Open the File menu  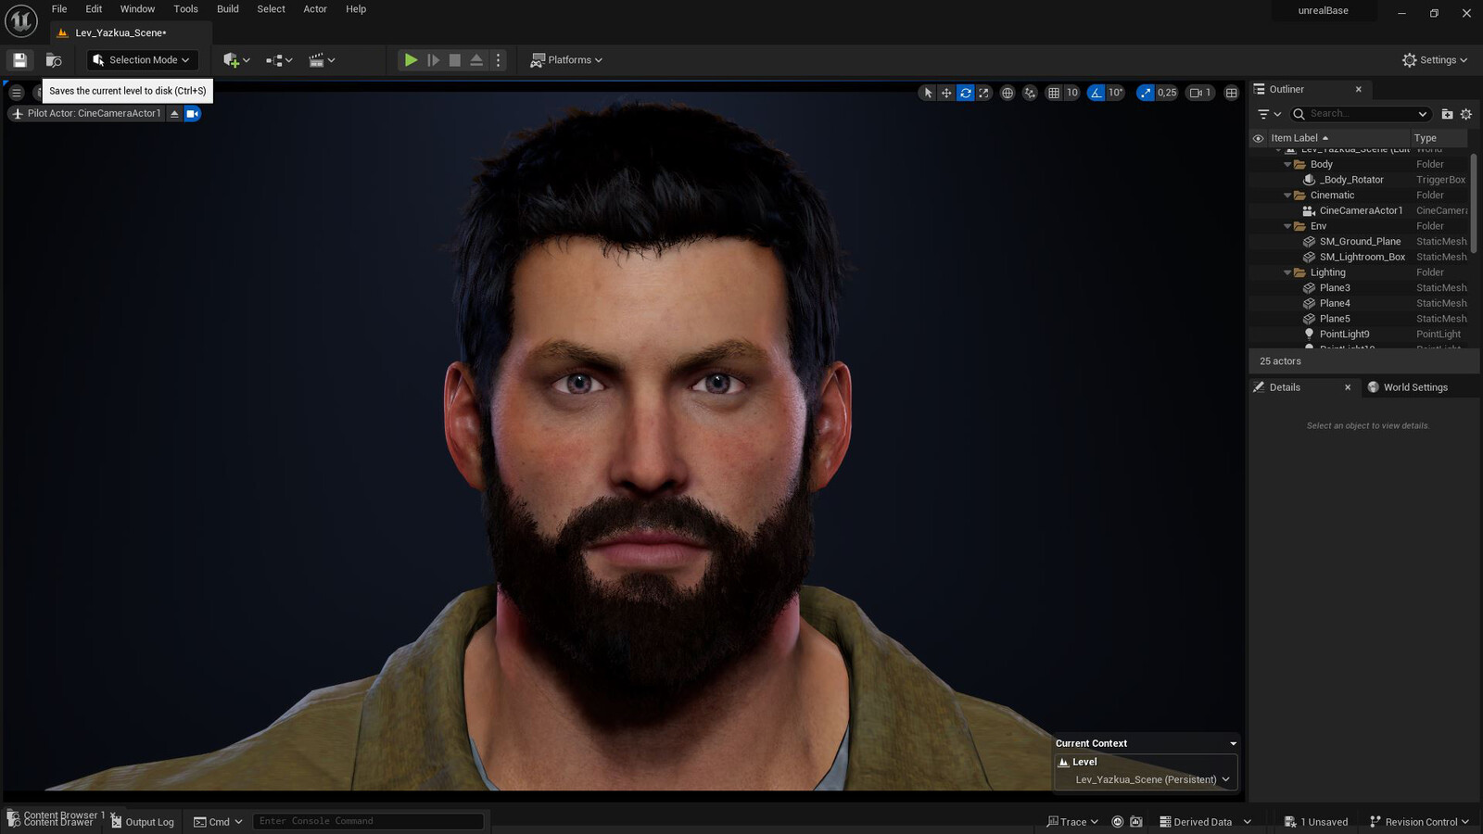point(59,9)
